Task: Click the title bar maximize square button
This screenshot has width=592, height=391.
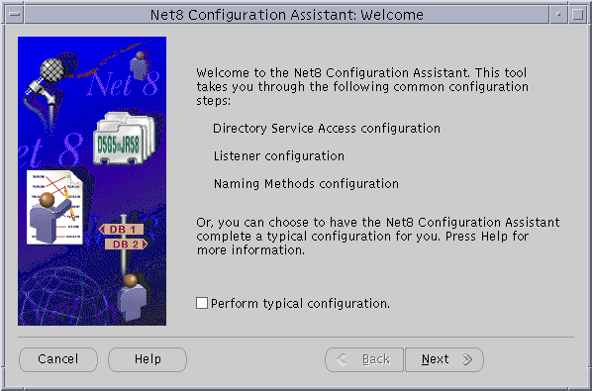Action: point(577,14)
